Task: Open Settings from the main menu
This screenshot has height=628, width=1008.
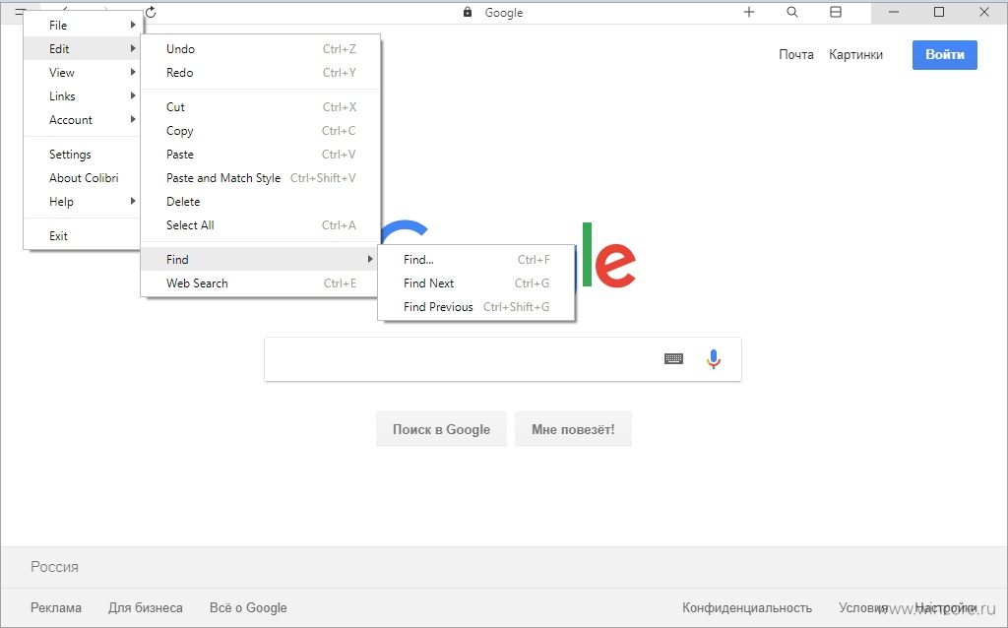Action: coord(83,155)
